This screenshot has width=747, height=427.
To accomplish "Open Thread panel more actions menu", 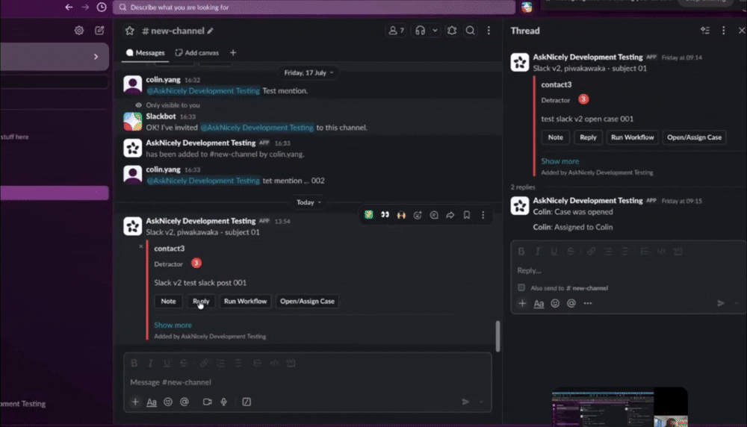I will (x=723, y=31).
